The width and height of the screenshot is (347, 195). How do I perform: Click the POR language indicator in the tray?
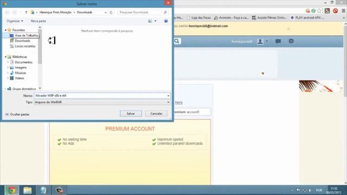(319, 190)
